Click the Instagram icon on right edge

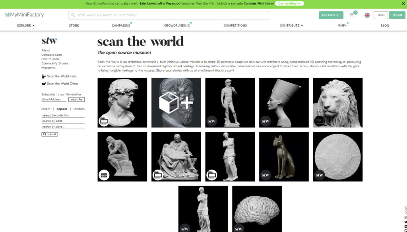point(405,218)
